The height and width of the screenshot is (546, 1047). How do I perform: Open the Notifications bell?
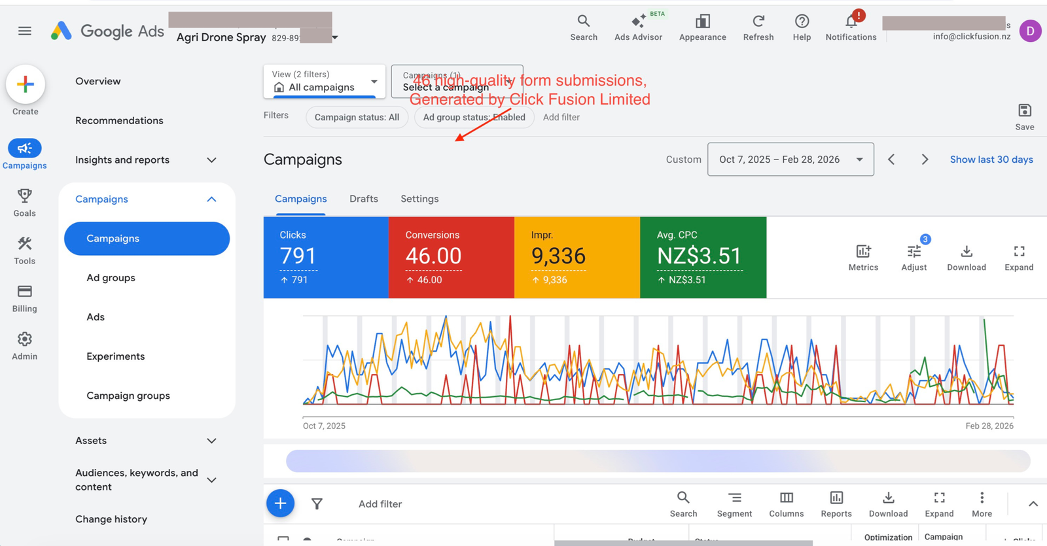pos(851,27)
